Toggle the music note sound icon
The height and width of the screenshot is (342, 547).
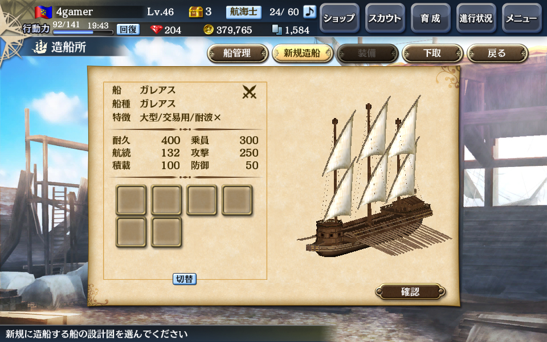pos(309,11)
